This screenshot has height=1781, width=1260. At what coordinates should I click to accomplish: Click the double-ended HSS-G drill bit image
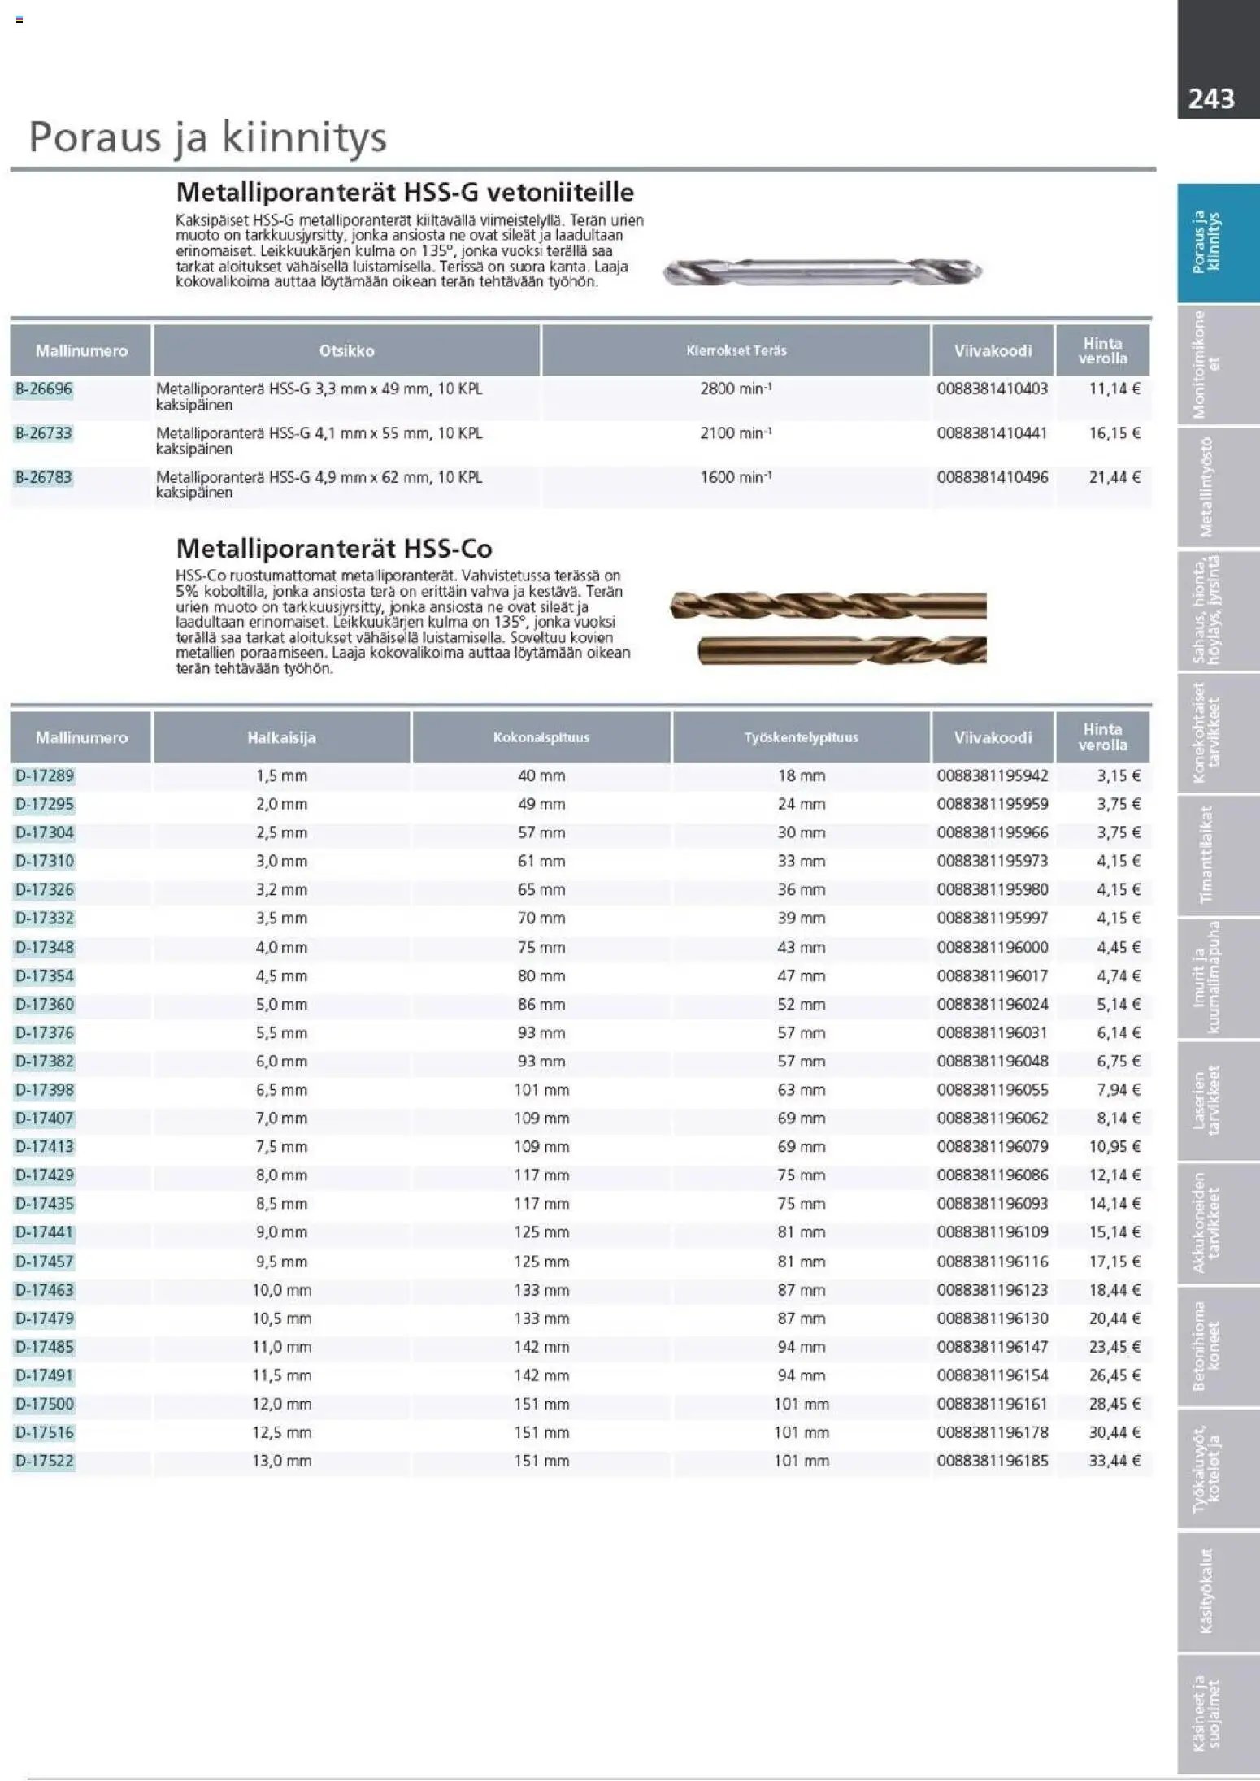pos(823,271)
